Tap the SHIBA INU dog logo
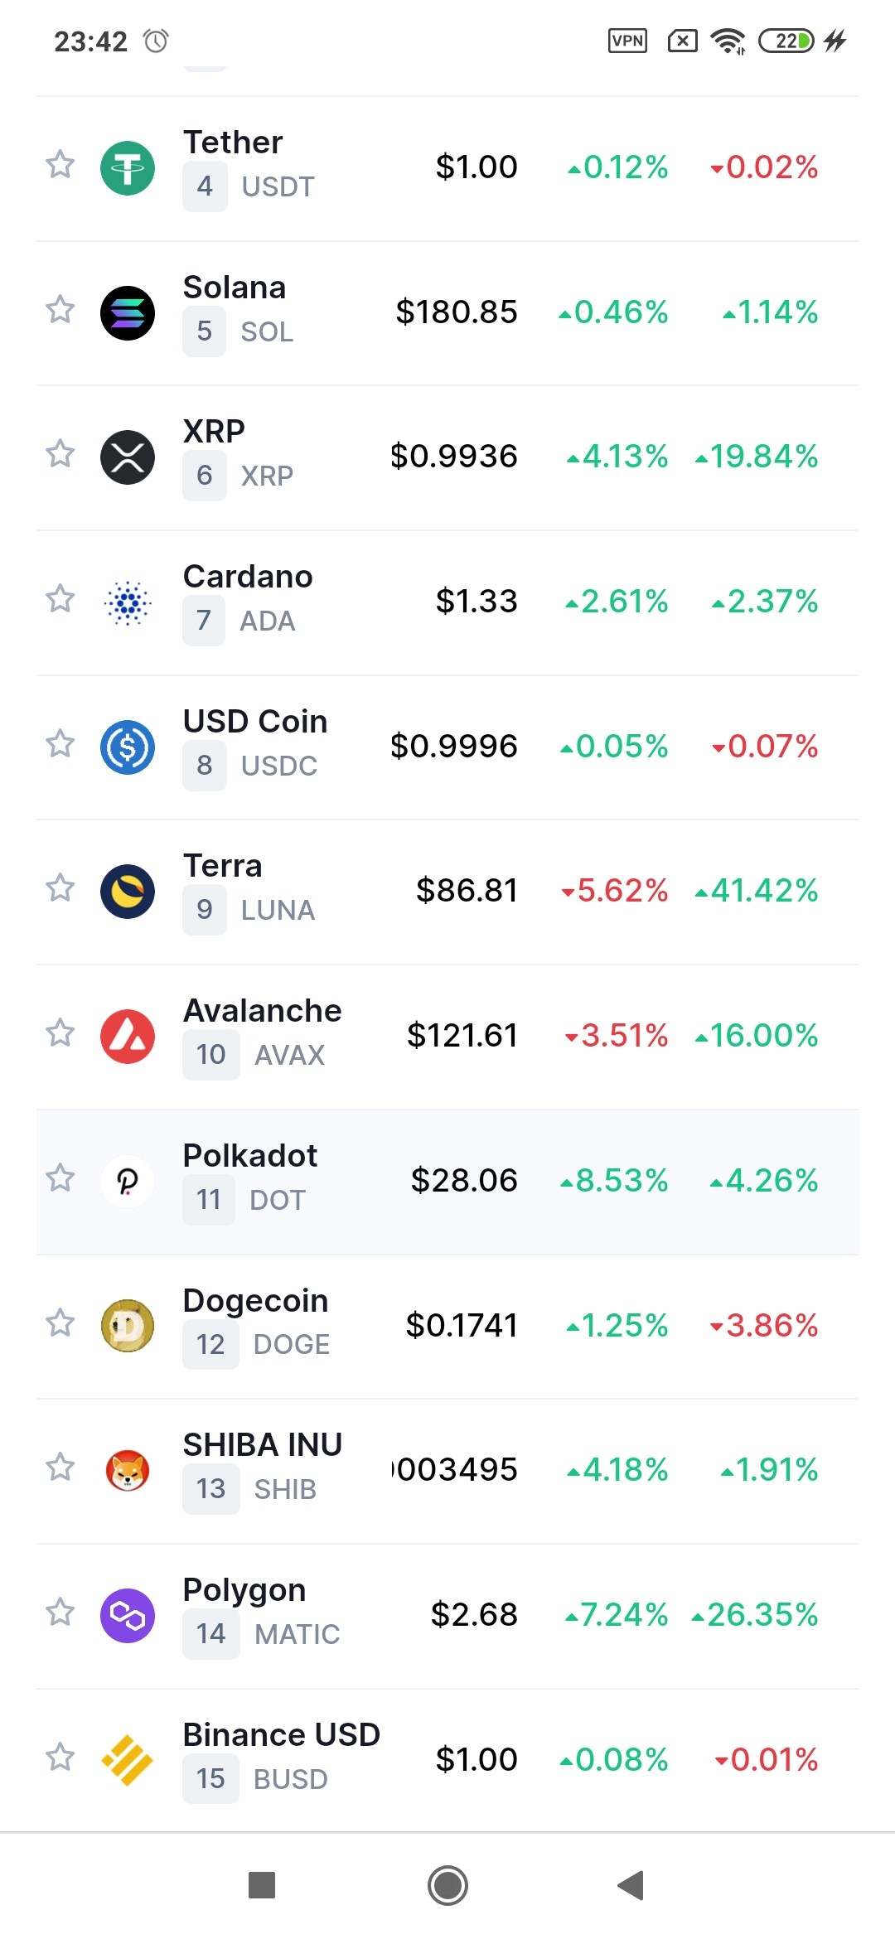This screenshot has height=1939, width=895. click(x=128, y=1471)
